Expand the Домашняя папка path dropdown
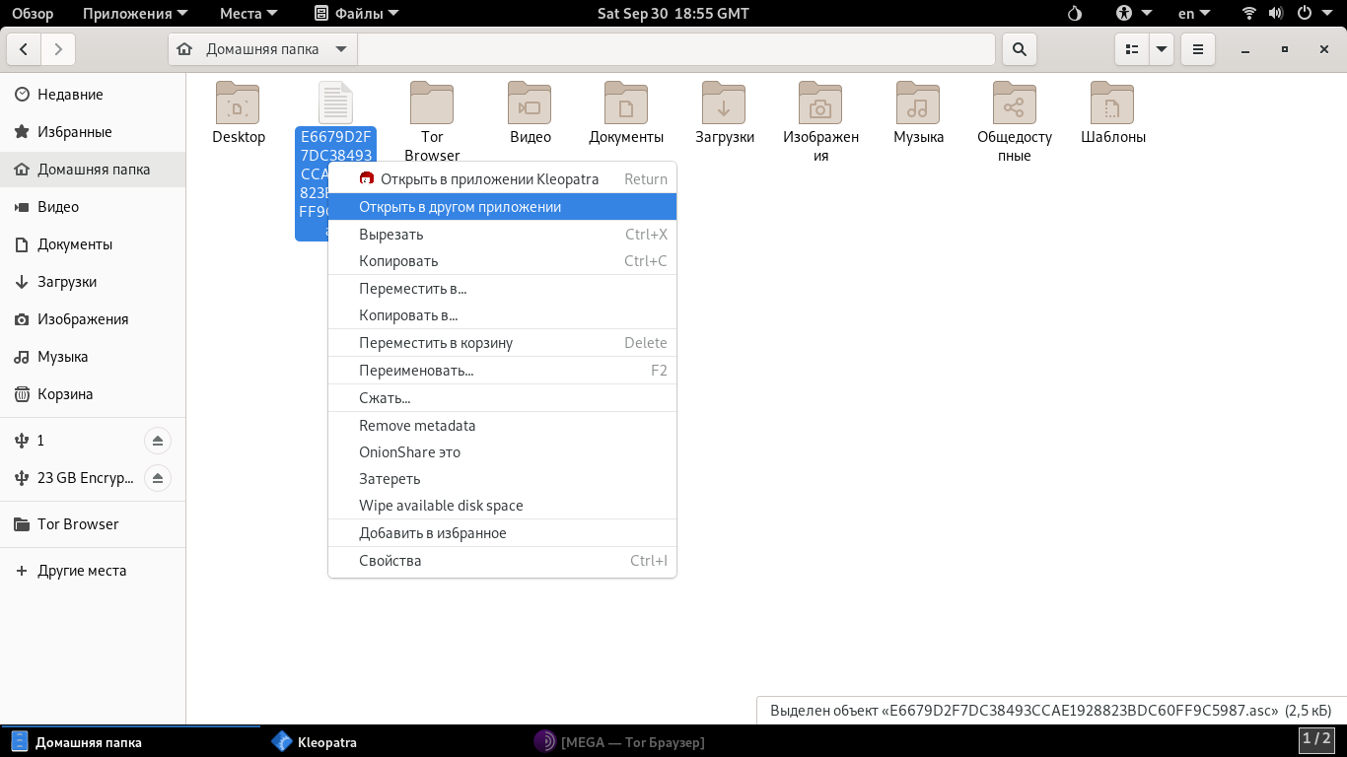 click(341, 49)
